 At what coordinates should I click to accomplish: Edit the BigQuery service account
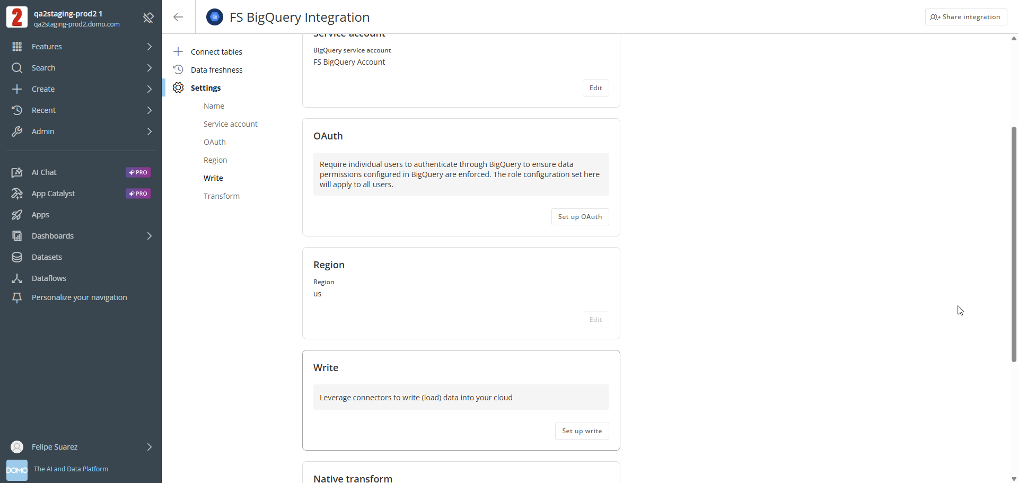(596, 88)
